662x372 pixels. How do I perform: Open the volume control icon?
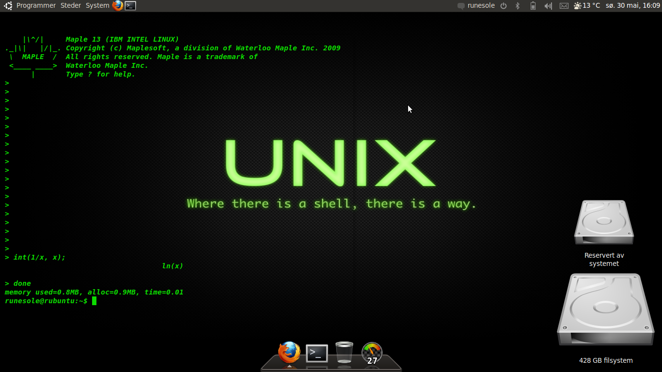548,6
